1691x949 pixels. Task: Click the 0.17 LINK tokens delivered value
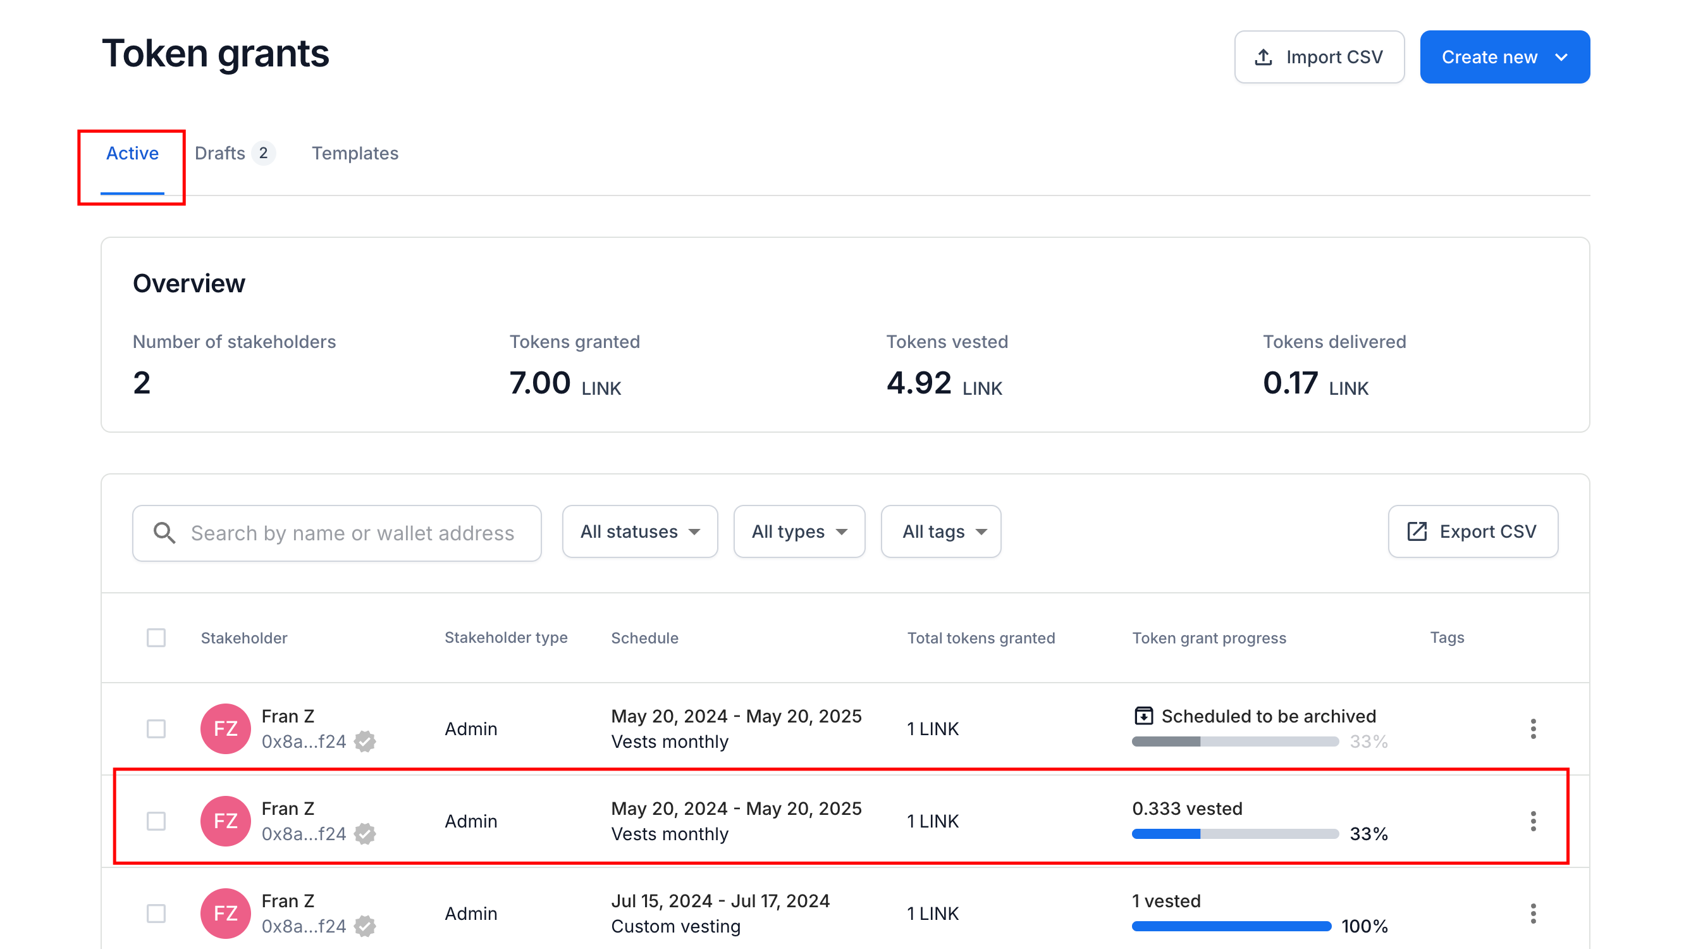(1315, 383)
